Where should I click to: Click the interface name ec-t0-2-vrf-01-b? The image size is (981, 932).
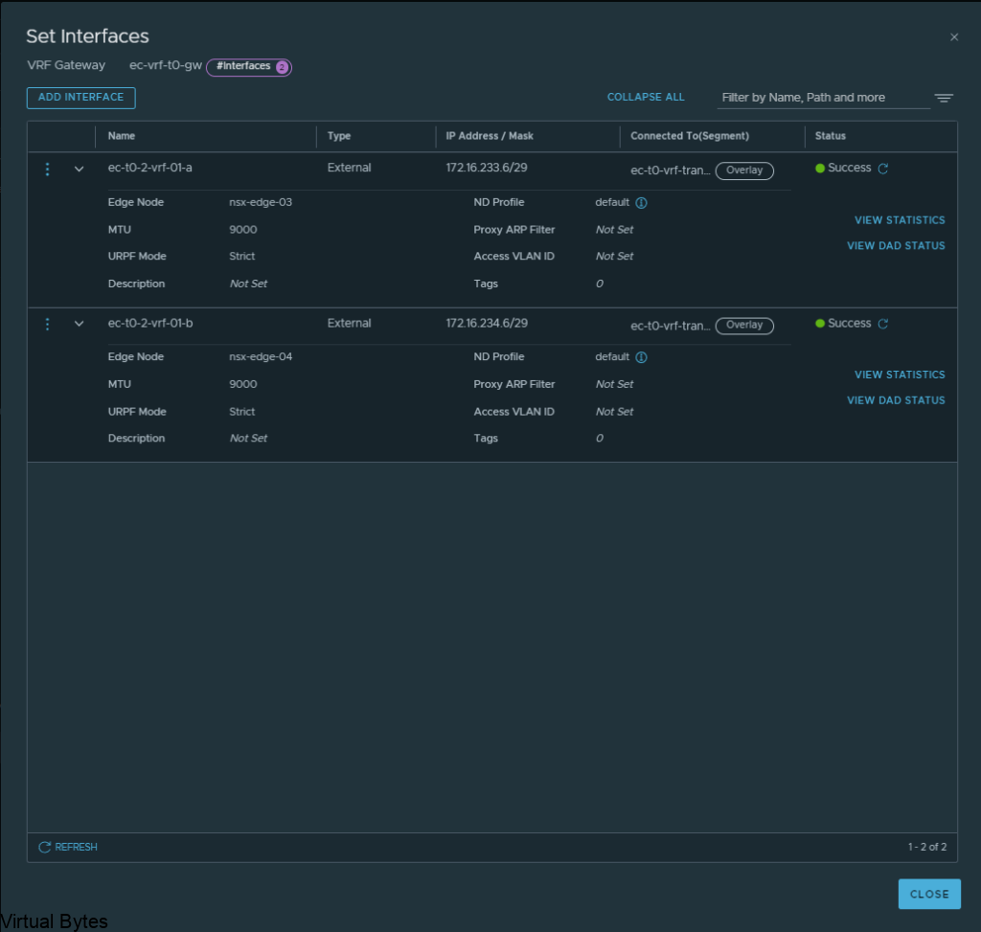coord(150,324)
